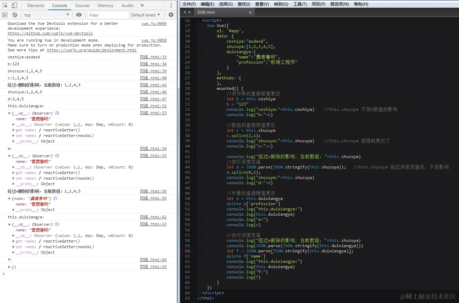Click the info icon beside Observer at 总结.html:63
The width and height of the screenshot is (459, 303).
(x=57, y=224)
